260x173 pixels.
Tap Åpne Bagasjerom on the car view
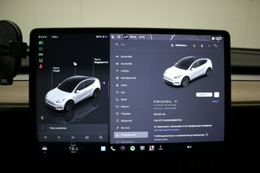point(101,61)
